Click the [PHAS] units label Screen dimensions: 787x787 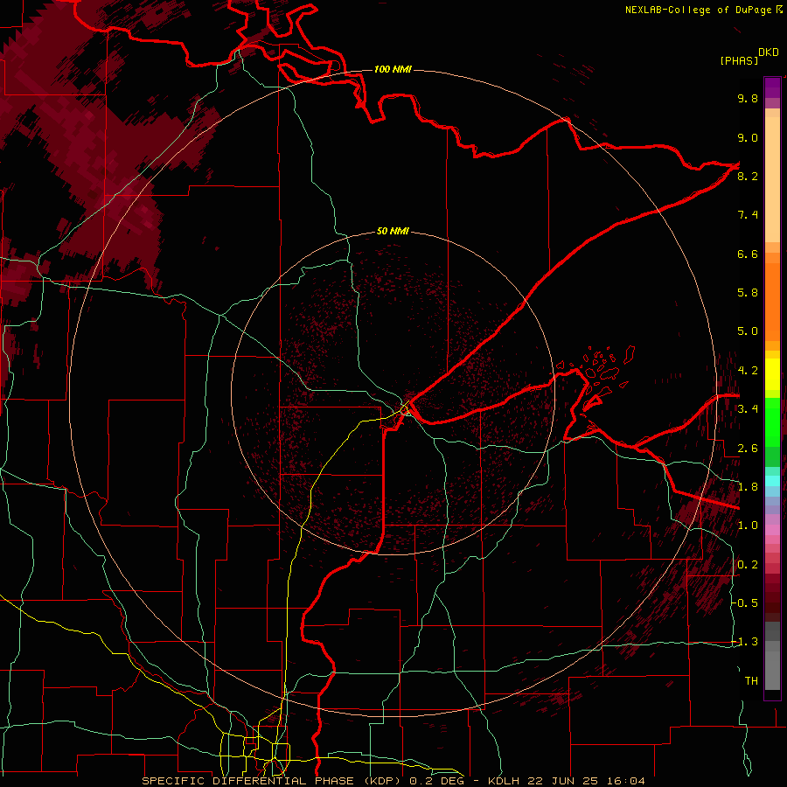(x=739, y=60)
